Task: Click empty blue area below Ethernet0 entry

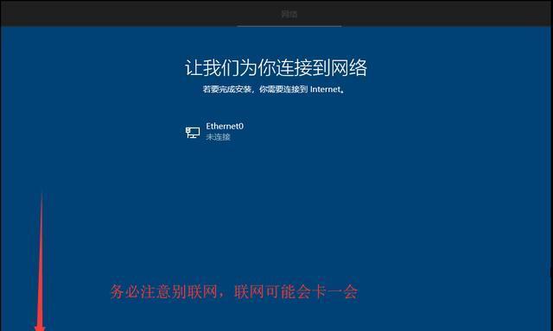Action: pos(275,197)
